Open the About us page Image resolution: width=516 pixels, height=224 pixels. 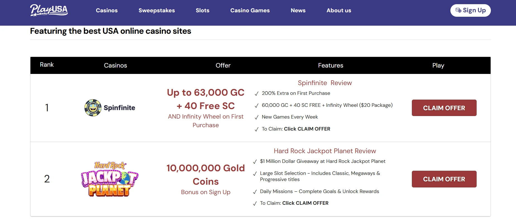point(339,10)
